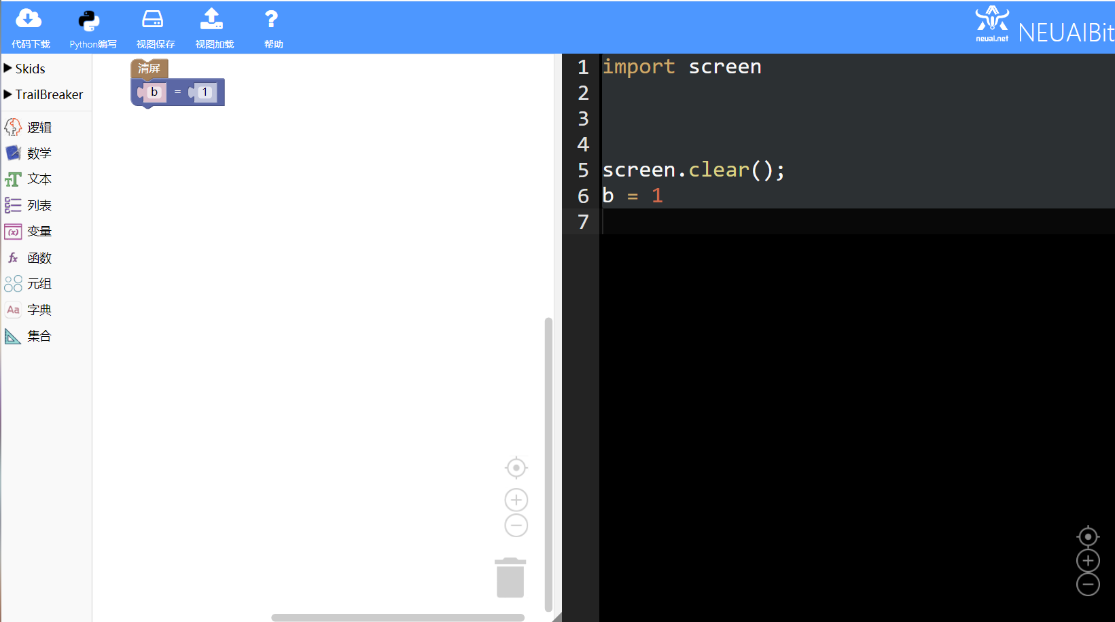Recenter the code editor view
Screen dimensions: 1115x622
coord(1088,536)
